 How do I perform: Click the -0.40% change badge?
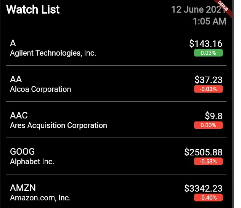click(208, 198)
